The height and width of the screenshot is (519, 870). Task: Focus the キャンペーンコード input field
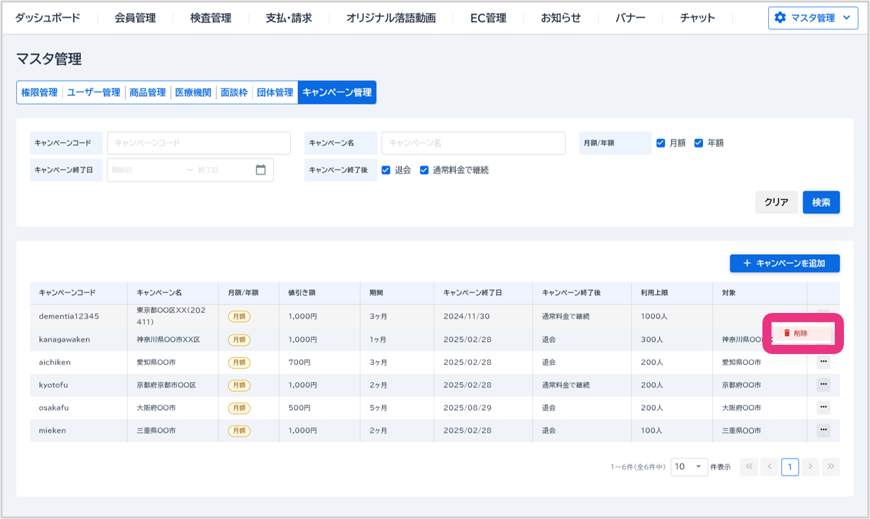(199, 143)
